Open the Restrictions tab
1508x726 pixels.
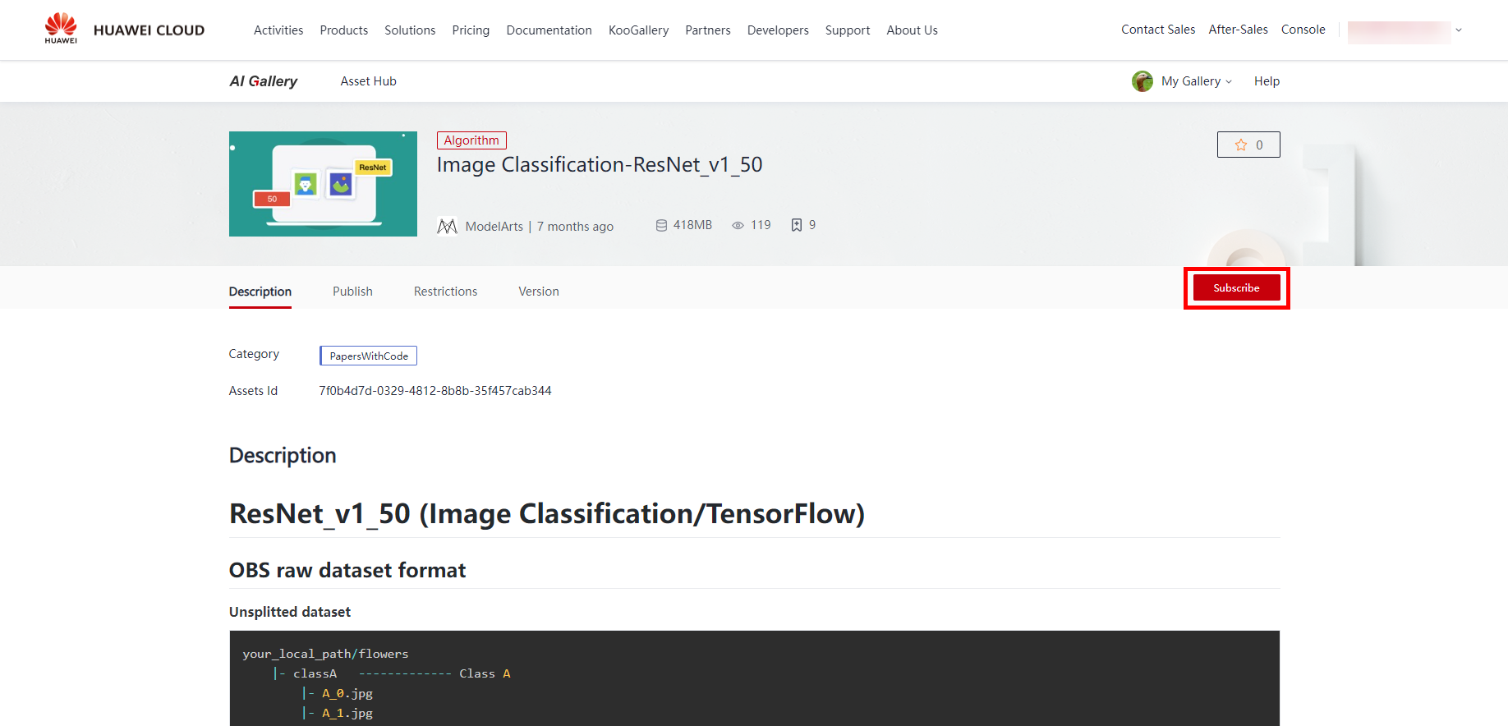coord(445,292)
